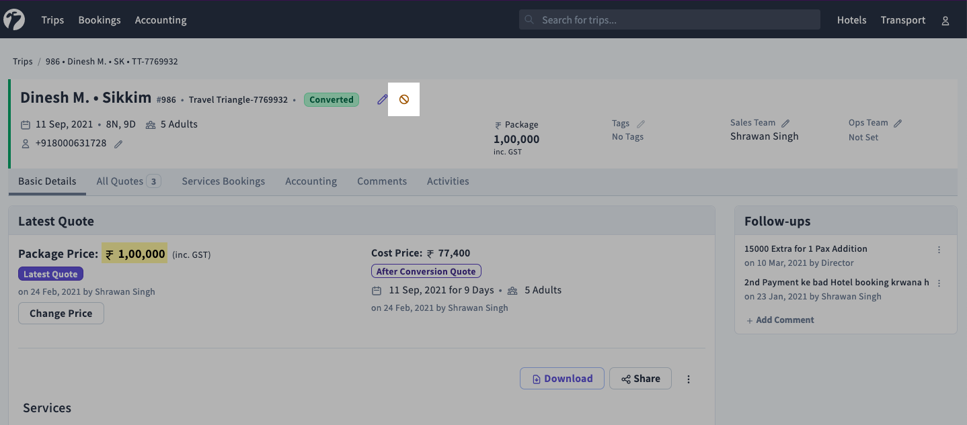
Task: Click the Change Price button
Action: coord(61,314)
